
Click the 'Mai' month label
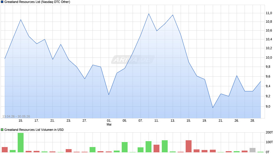[x=109, y=125]
